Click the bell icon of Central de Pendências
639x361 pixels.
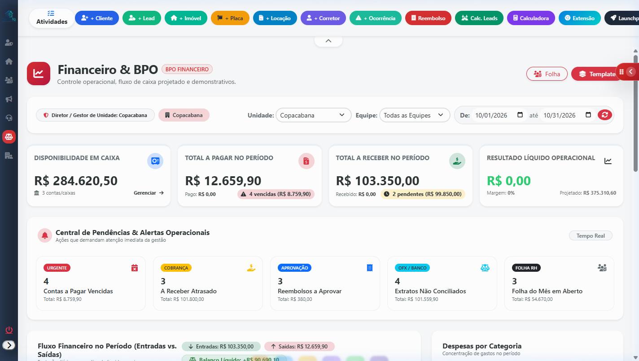tap(45, 235)
